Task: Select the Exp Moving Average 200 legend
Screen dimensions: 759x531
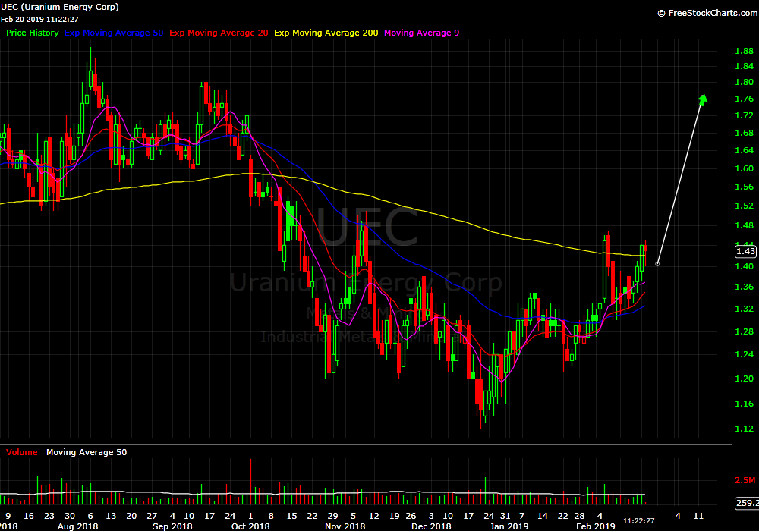Action: click(326, 33)
